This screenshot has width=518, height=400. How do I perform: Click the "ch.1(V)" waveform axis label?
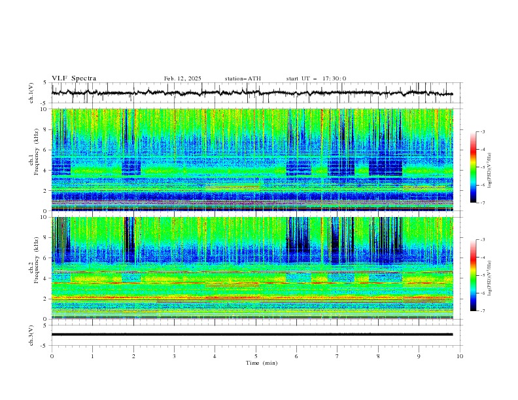[31, 93]
